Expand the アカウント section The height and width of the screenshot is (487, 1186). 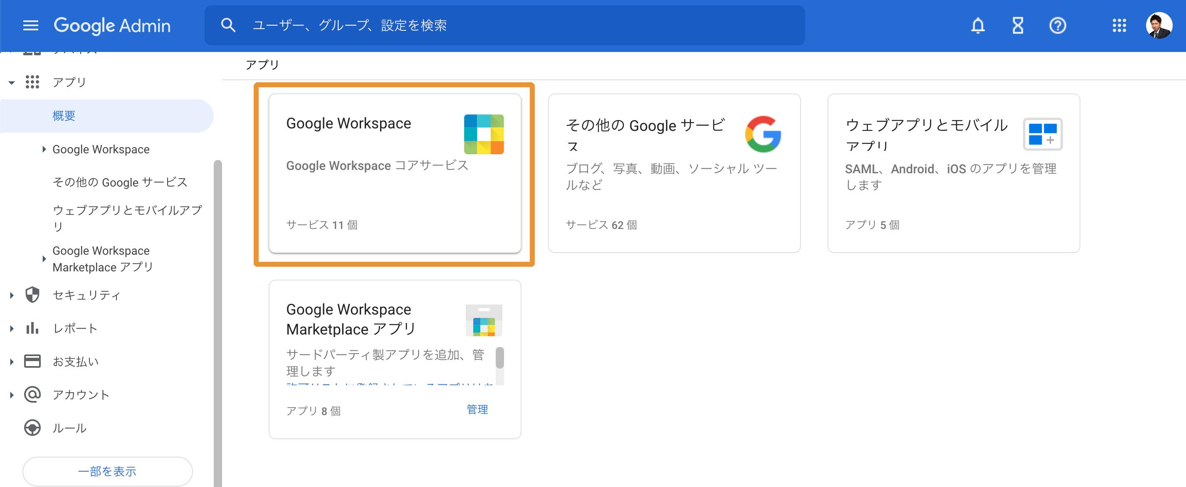click(12, 395)
